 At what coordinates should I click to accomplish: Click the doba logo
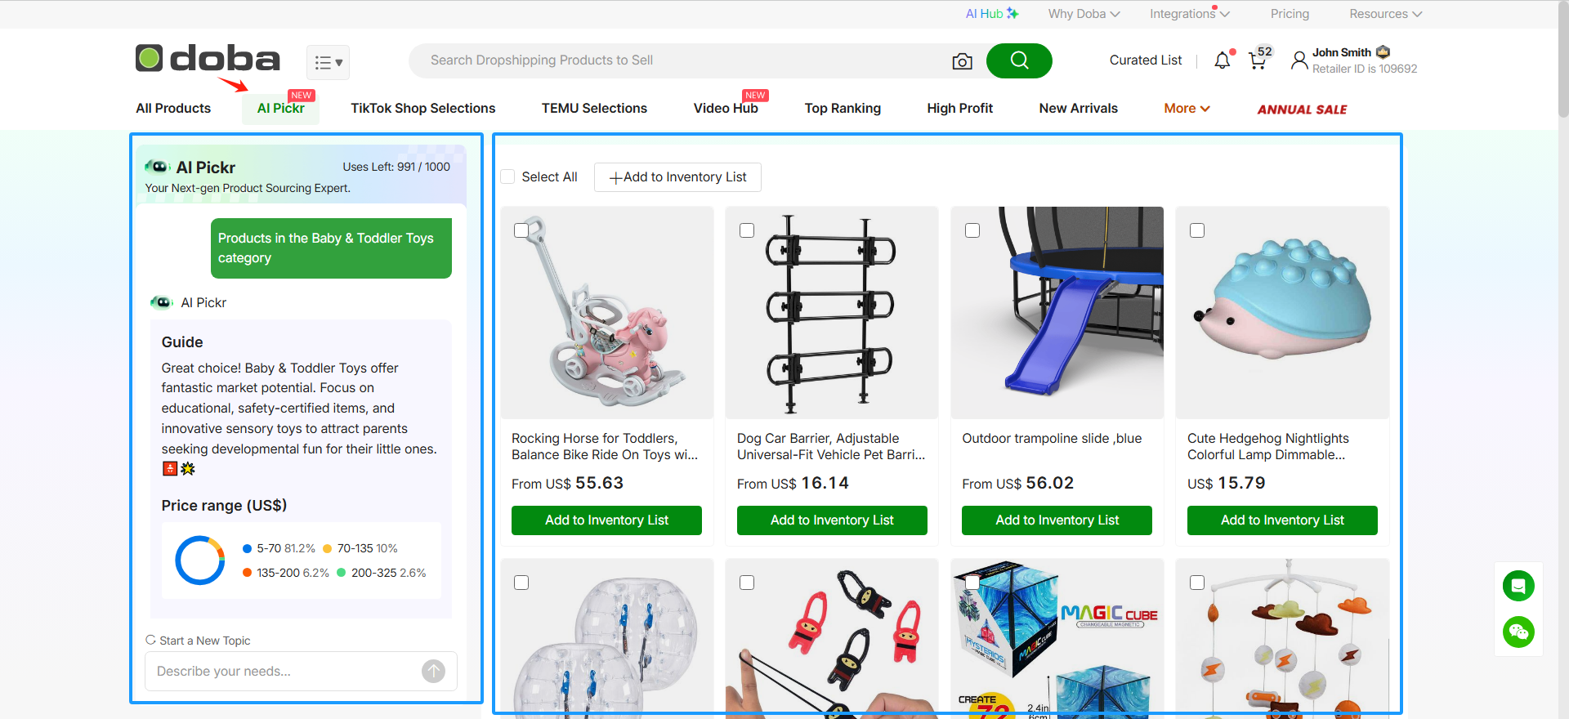point(208,59)
